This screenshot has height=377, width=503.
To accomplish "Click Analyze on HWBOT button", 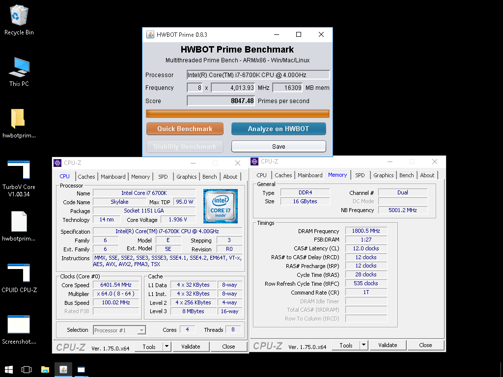I will (x=279, y=129).
